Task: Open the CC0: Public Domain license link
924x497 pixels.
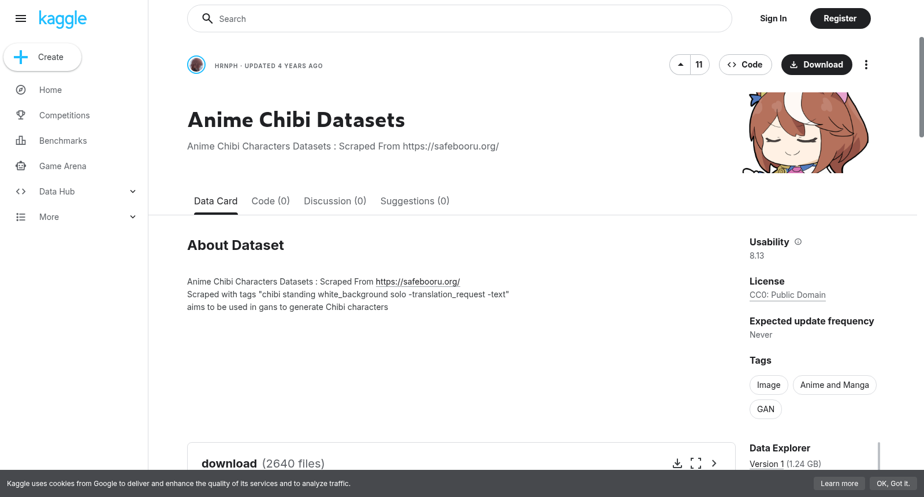Action: tap(788, 295)
